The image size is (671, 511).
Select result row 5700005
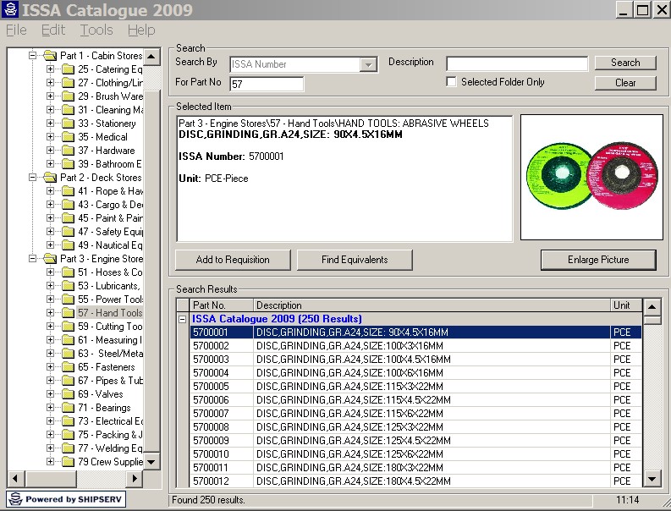(x=415, y=387)
